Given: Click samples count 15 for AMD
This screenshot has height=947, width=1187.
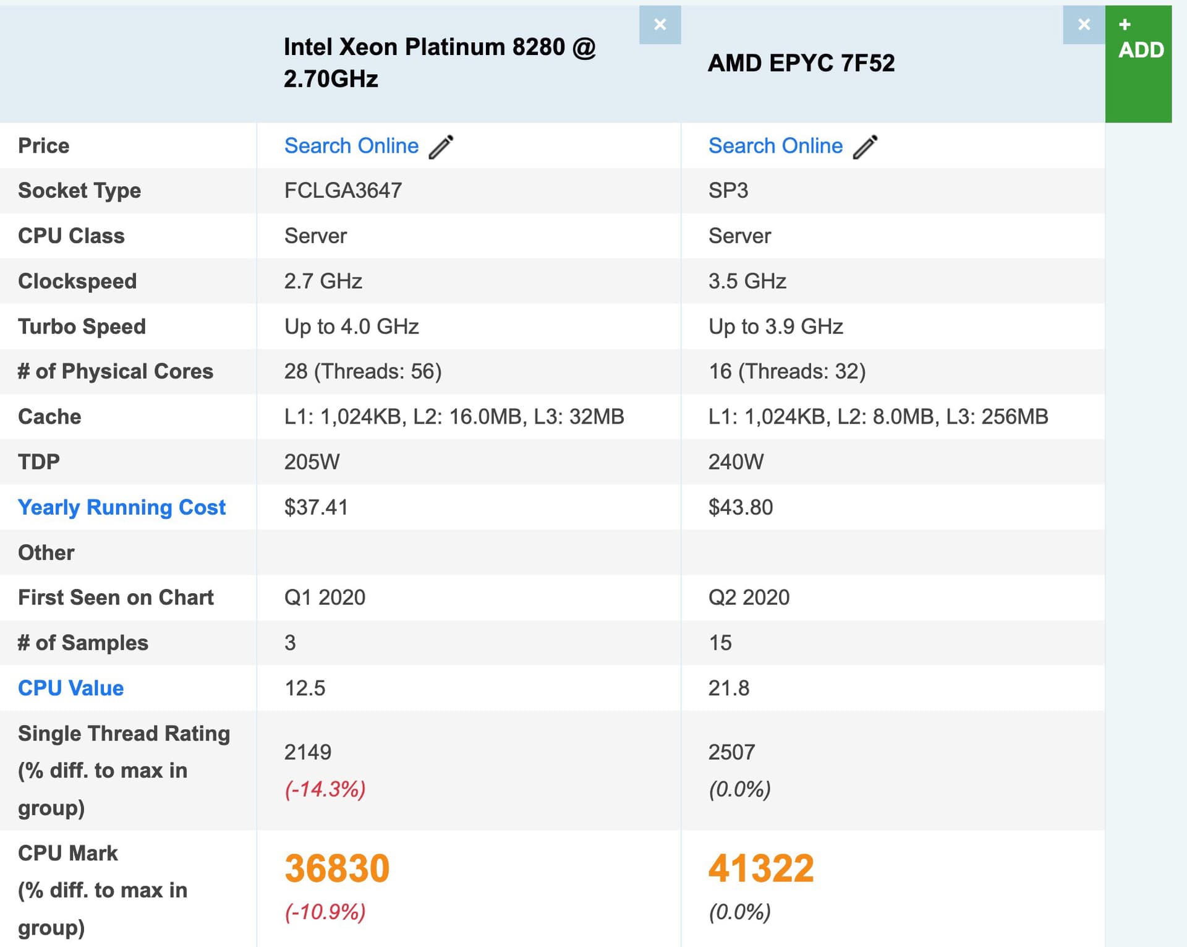Looking at the screenshot, I should [x=720, y=643].
